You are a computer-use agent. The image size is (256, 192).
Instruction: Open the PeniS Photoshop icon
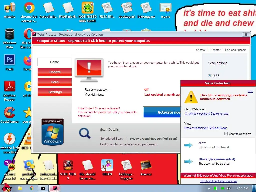(x=10, y=63)
